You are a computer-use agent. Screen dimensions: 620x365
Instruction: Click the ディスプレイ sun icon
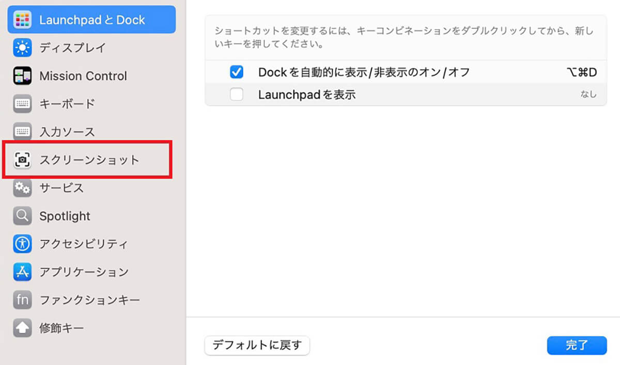pyautogui.click(x=22, y=48)
